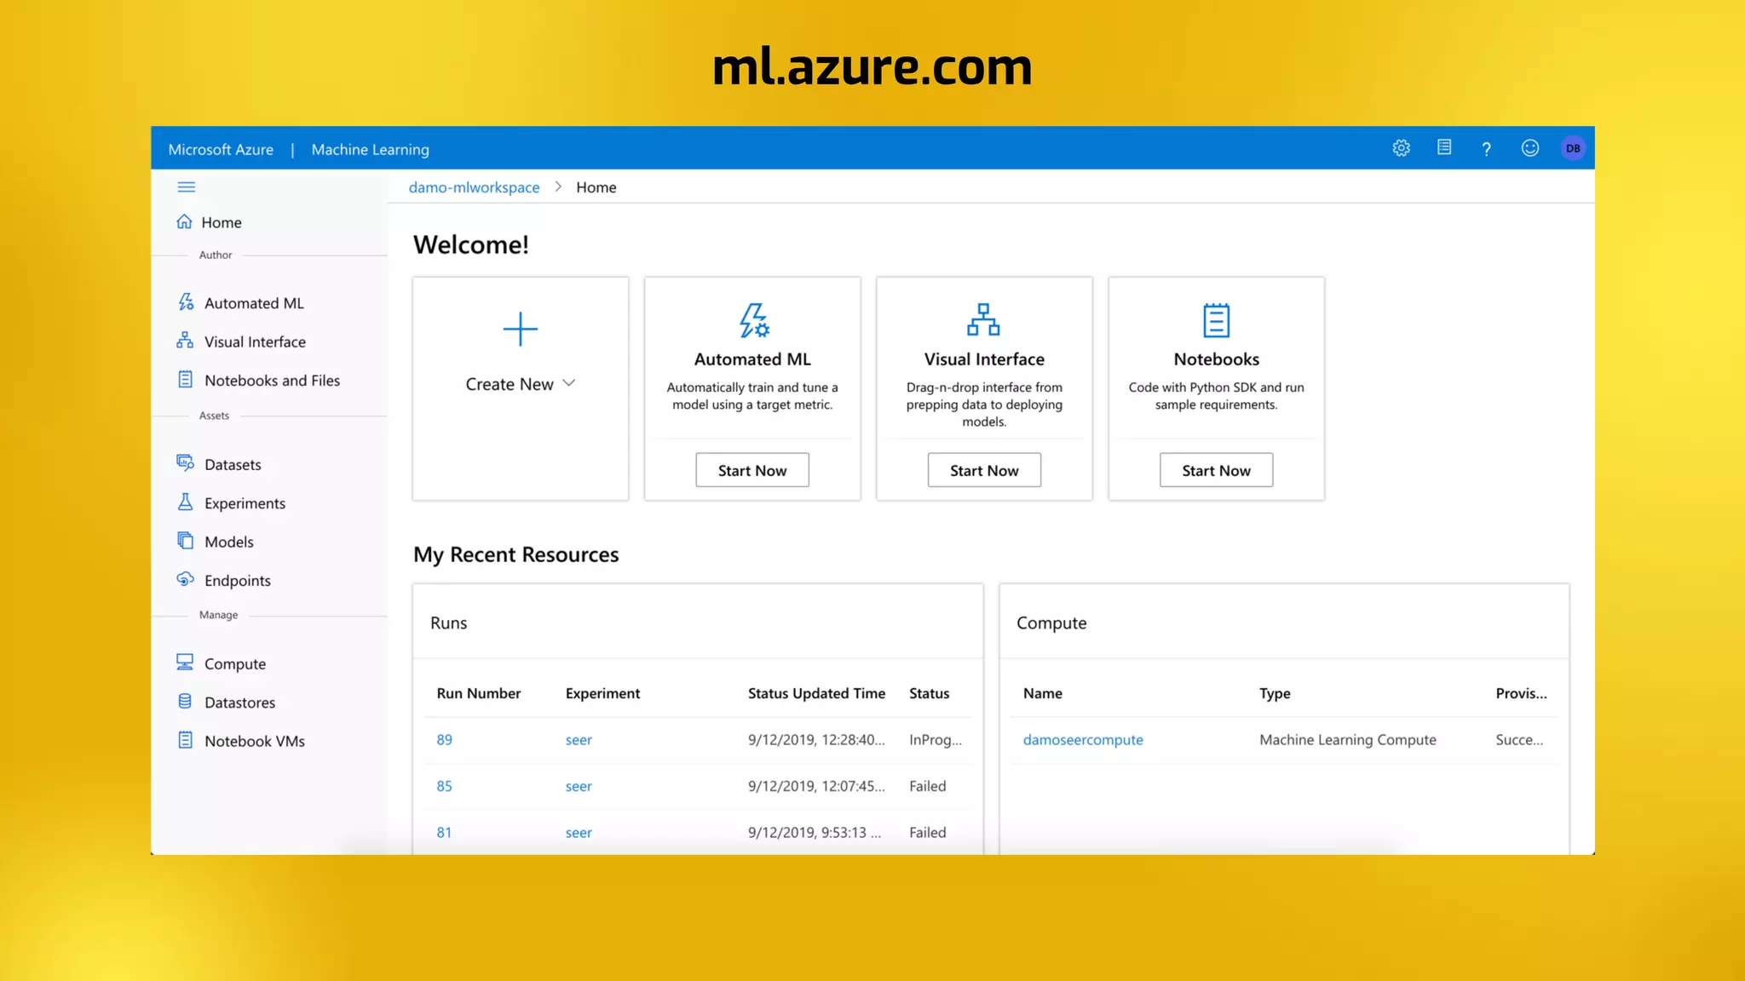Click the Home house icon in sidebar
The width and height of the screenshot is (1745, 981).
(x=184, y=221)
